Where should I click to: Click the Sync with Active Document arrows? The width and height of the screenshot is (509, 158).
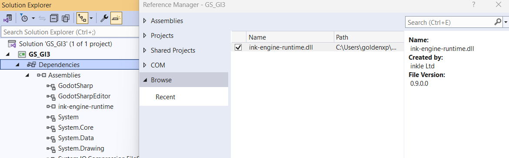[42, 19]
